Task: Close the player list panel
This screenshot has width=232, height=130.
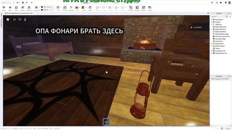Action: tap(190, 24)
